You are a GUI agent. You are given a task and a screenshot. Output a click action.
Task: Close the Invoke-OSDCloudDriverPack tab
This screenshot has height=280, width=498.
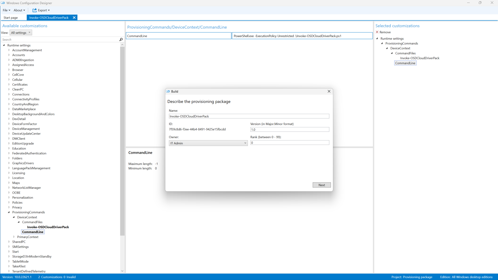(x=74, y=18)
